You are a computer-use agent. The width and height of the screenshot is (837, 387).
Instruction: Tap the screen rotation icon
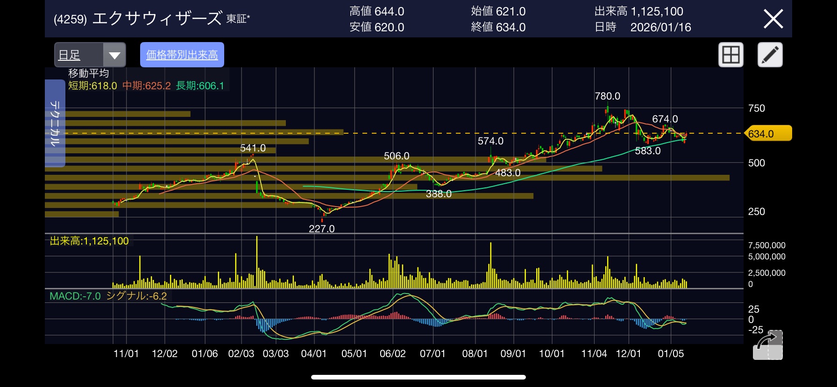pyautogui.click(x=767, y=345)
